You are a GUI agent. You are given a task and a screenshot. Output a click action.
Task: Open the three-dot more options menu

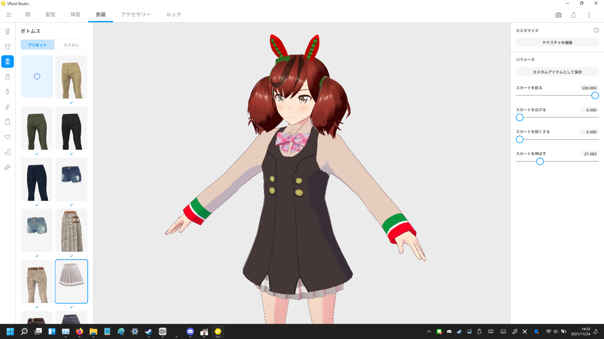(x=589, y=15)
